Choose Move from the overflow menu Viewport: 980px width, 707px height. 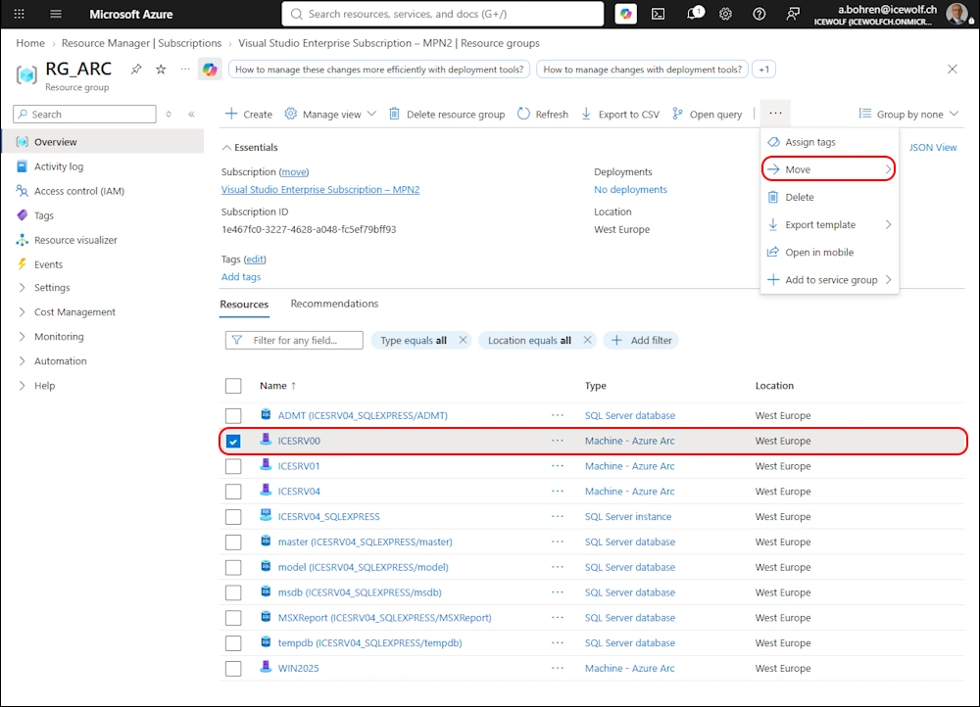coord(829,169)
